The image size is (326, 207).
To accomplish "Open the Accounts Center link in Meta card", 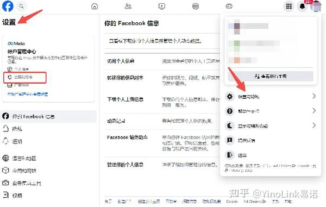I will point(28,94).
